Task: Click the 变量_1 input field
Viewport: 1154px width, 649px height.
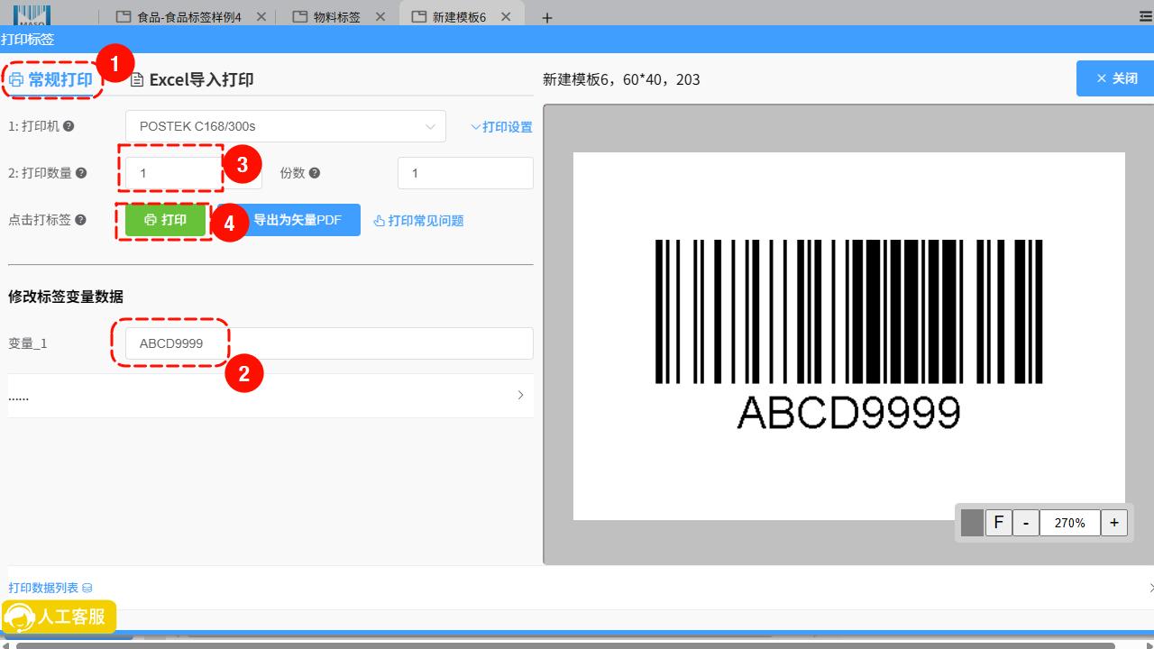Action: pyautogui.click(x=329, y=343)
